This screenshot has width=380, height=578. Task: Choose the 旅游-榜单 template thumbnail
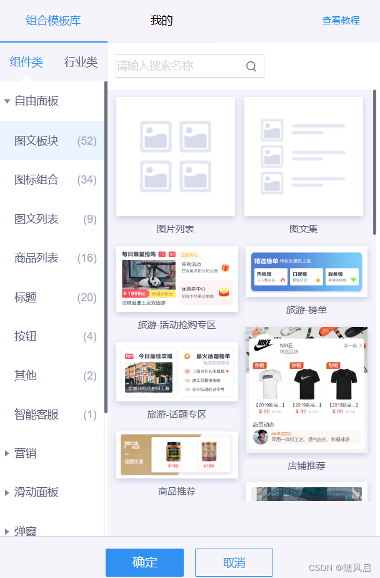306,271
